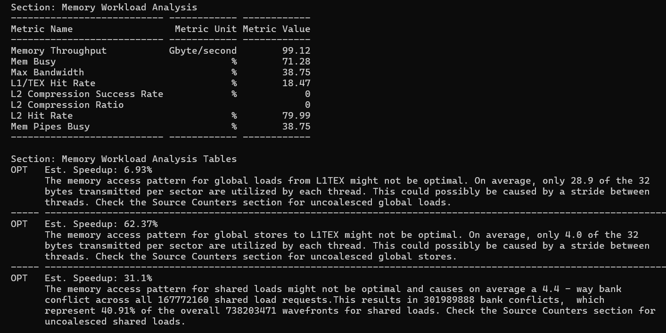
Task: Click the text 'uncoalesced global stores.'
Action: point(384,257)
